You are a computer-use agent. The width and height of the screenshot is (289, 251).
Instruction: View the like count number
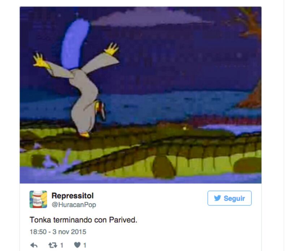[x=85, y=245]
